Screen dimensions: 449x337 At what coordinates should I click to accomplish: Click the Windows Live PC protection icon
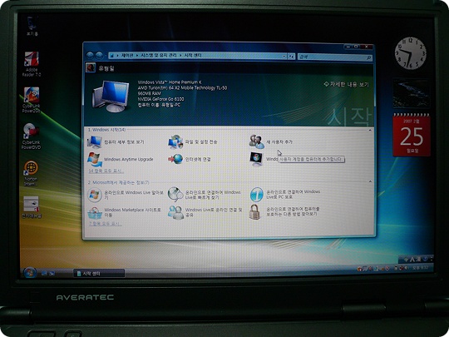click(x=256, y=195)
